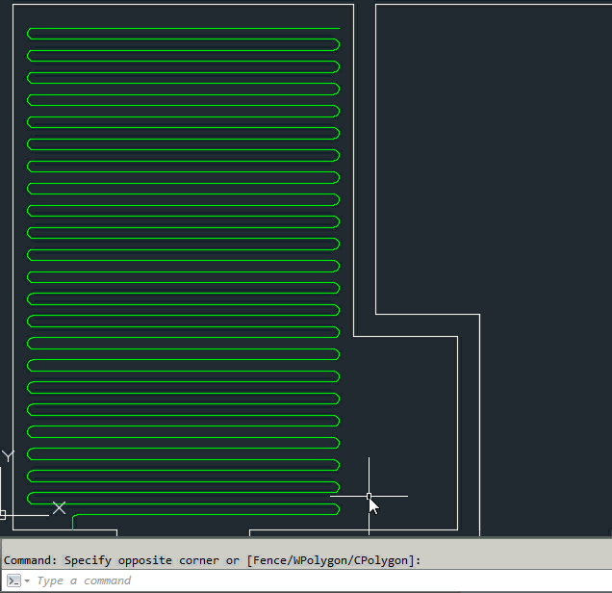The width and height of the screenshot is (612, 593).
Task: Click the UCS origin square
Action: coord(2,515)
